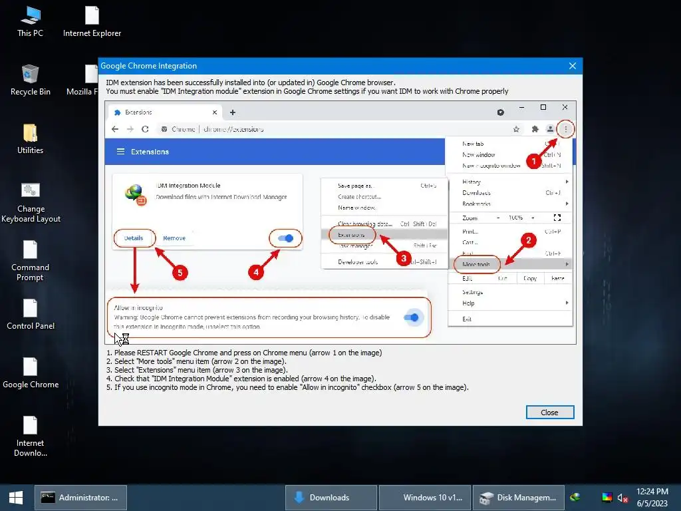
Task: Click the 'You must enable IDM Integration module' text
Action: click(307, 91)
